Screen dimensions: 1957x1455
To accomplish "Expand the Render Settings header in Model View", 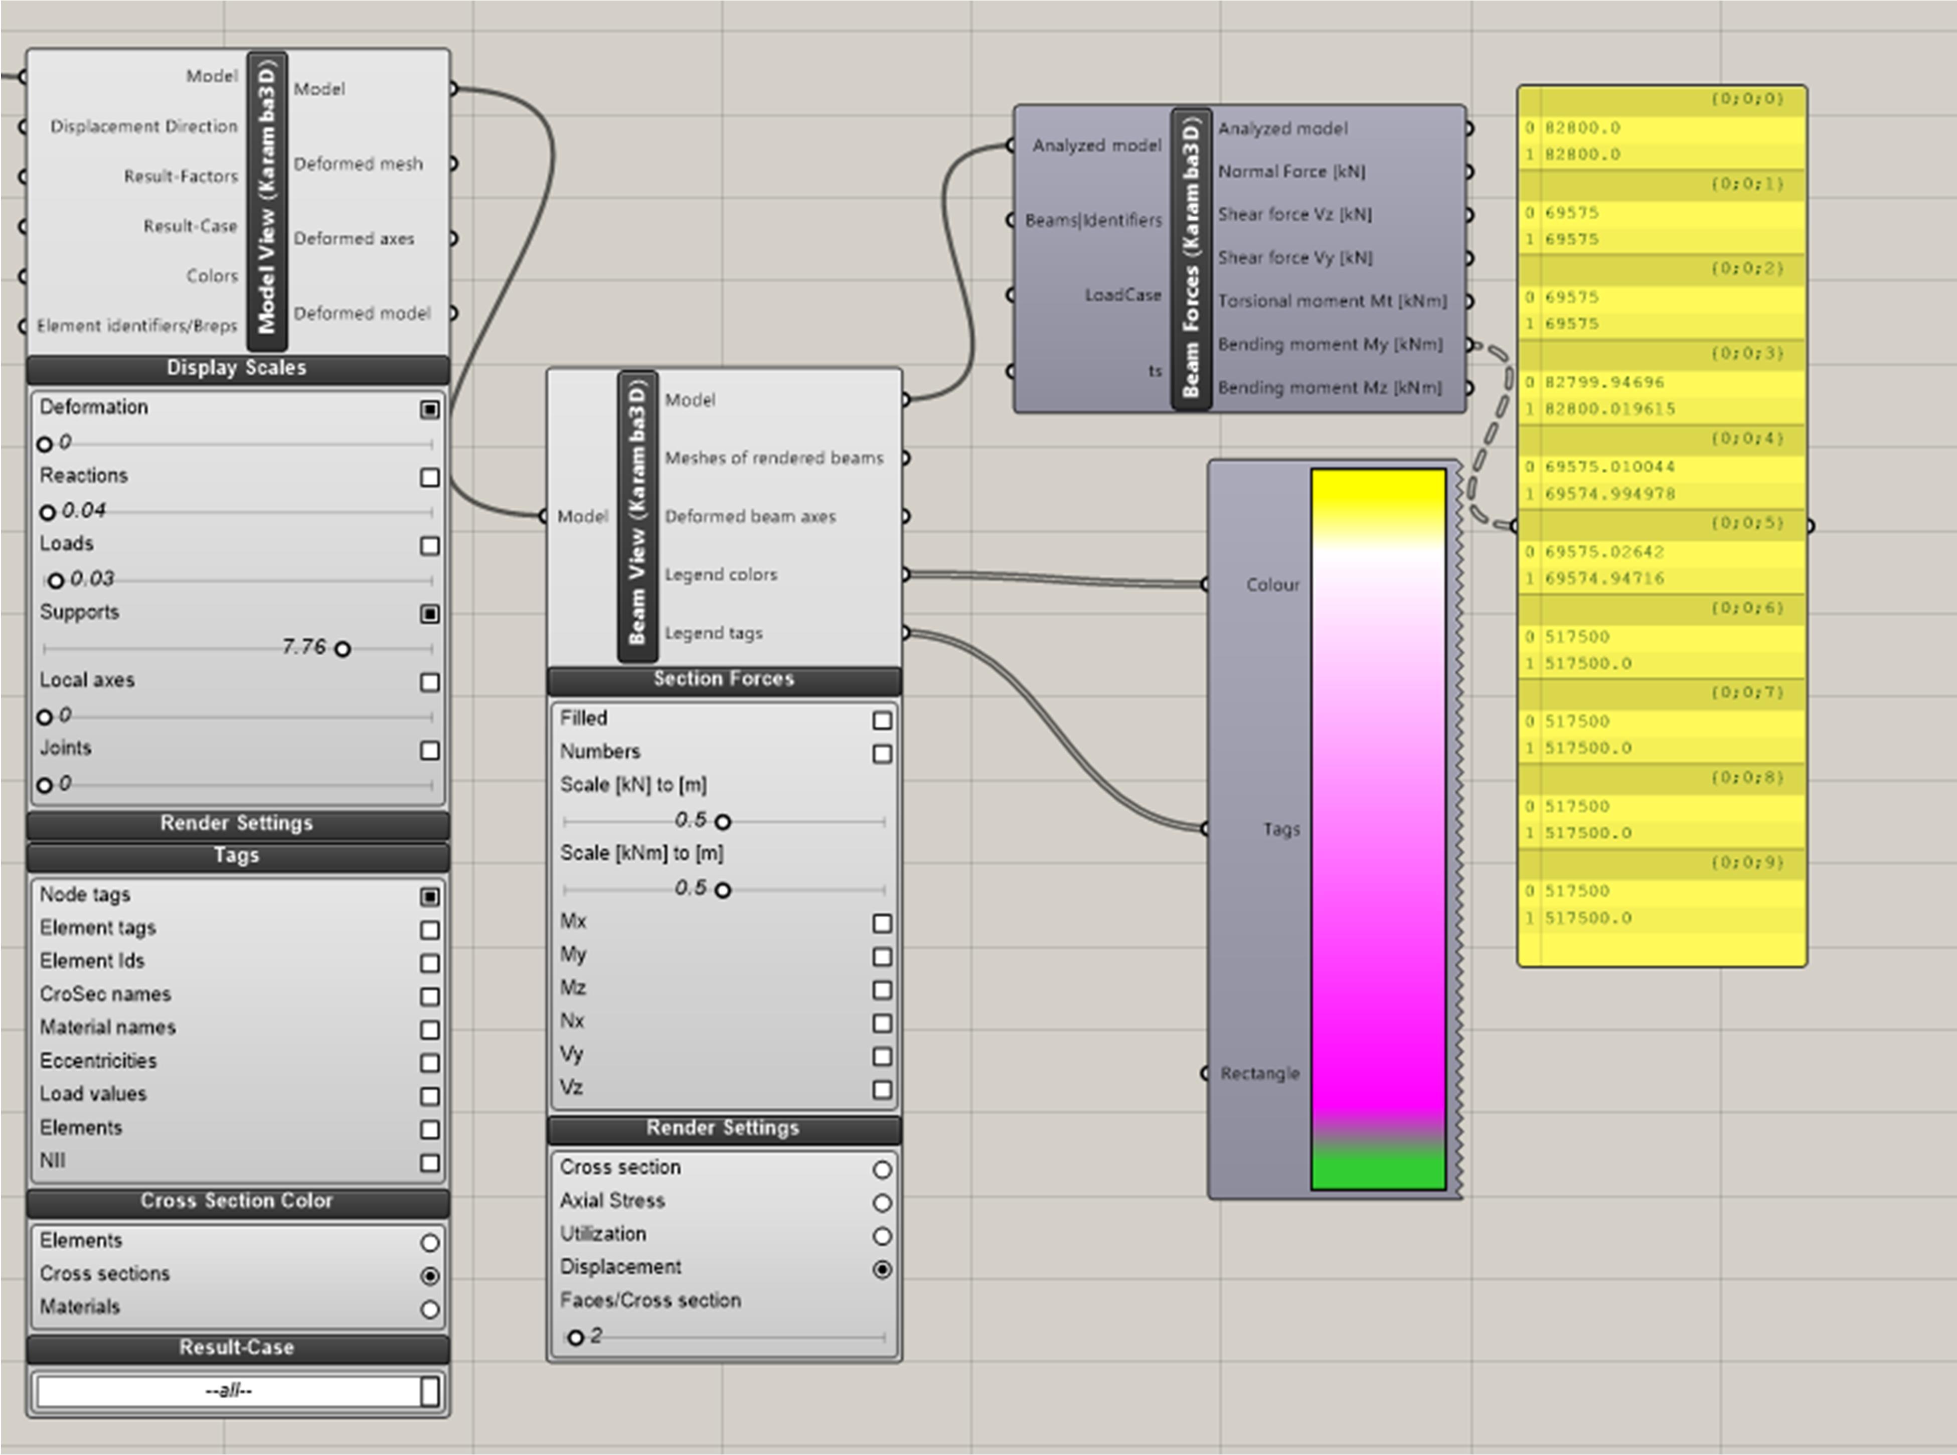I will pos(237,823).
